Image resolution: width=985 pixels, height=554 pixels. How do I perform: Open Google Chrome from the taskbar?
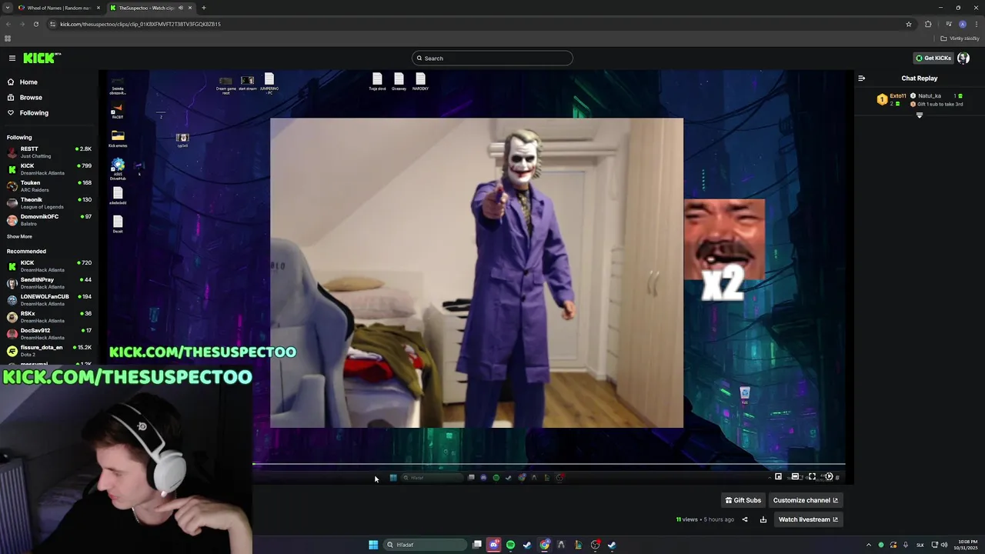coord(545,545)
